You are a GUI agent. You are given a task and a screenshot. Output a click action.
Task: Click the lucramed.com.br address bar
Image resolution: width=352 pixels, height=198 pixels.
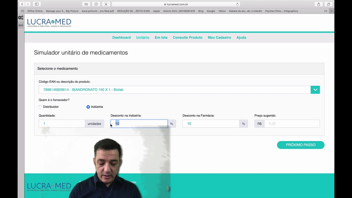(x=176, y=4)
